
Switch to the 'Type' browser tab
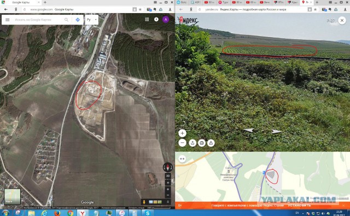click(223, 2)
